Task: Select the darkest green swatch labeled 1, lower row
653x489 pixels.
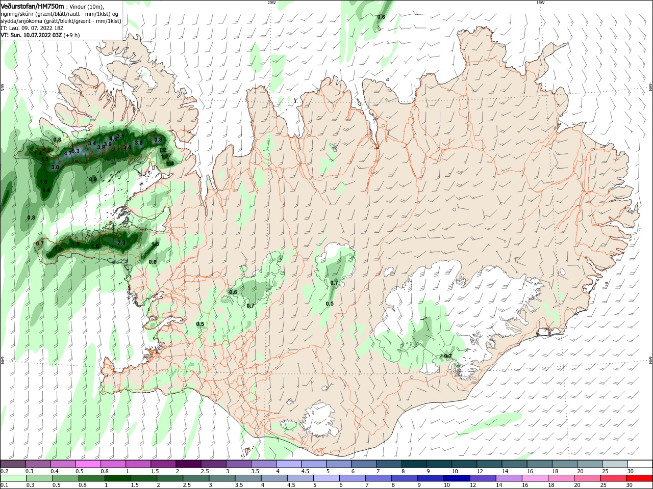Action: click(x=117, y=478)
